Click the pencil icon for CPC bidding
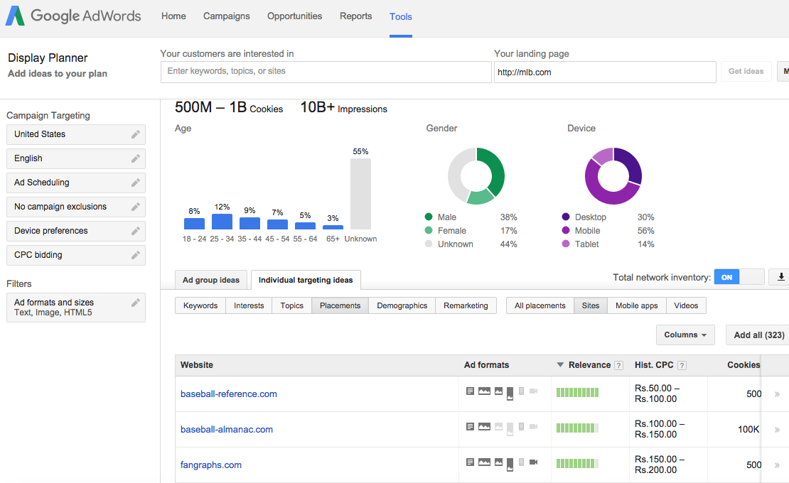This screenshot has height=483, width=789. coord(135,255)
